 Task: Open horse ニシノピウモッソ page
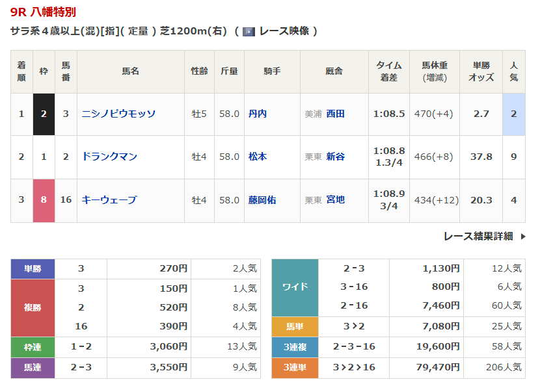118,114
